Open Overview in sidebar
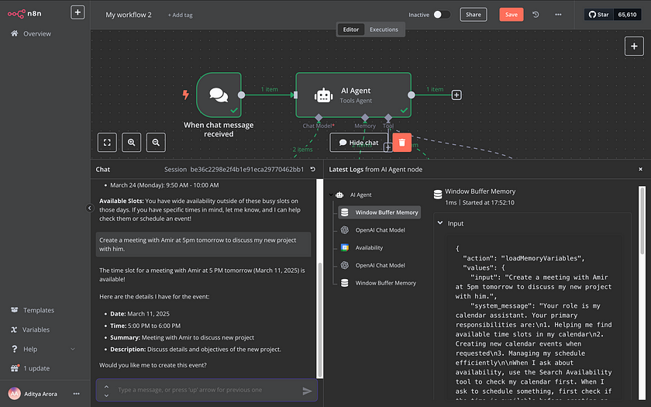This screenshot has height=407, width=651. coord(36,33)
